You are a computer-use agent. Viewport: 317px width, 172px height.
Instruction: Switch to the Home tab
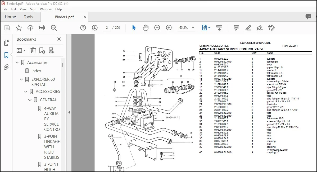coord(10,17)
